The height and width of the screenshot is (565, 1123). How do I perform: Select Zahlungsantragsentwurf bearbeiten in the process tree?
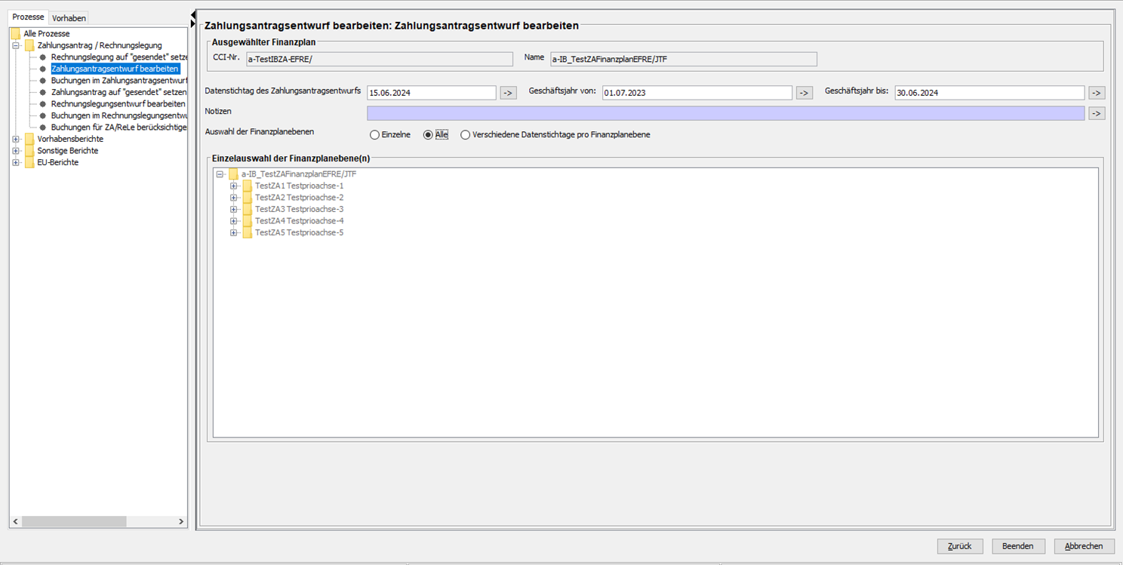click(x=115, y=69)
